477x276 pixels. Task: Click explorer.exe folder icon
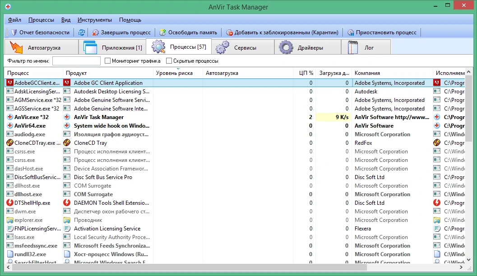coord(10,220)
